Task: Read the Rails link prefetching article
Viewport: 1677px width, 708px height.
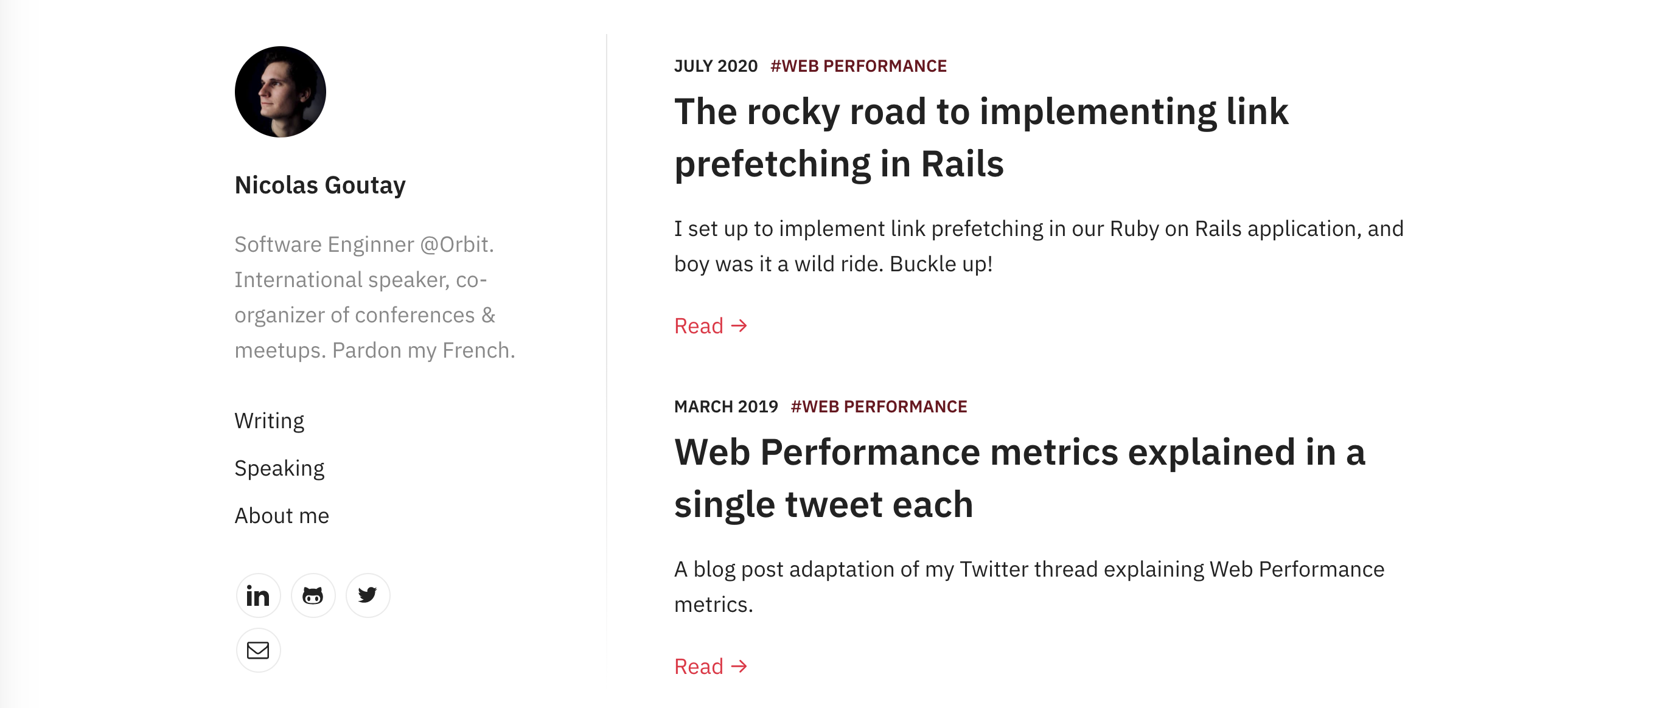Action: point(710,326)
